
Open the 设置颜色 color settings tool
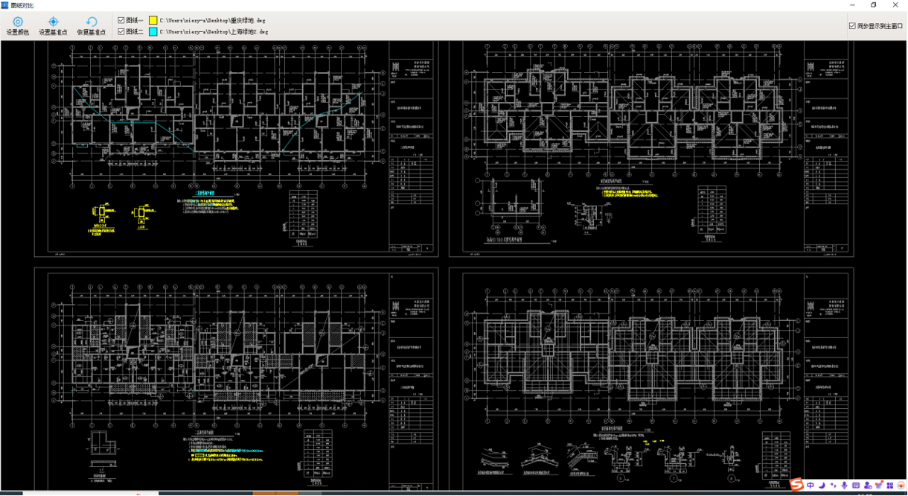(18, 26)
